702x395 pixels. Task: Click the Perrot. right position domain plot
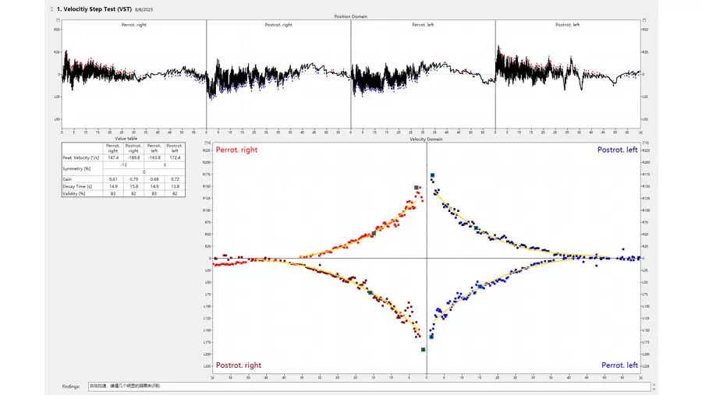coord(133,74)
